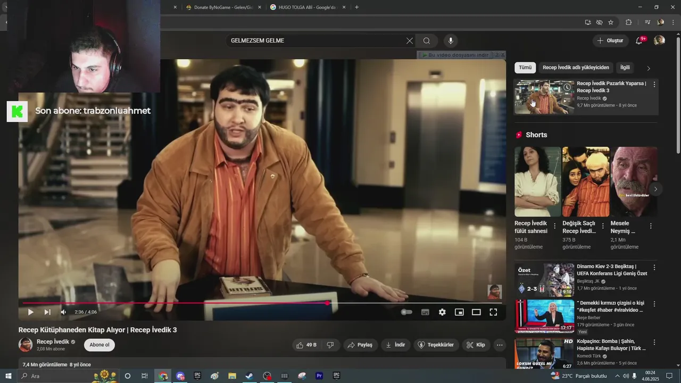Create a clip with Klip button
The height and width of the screenshot is (383, 681).
click(x=476, y=345)
